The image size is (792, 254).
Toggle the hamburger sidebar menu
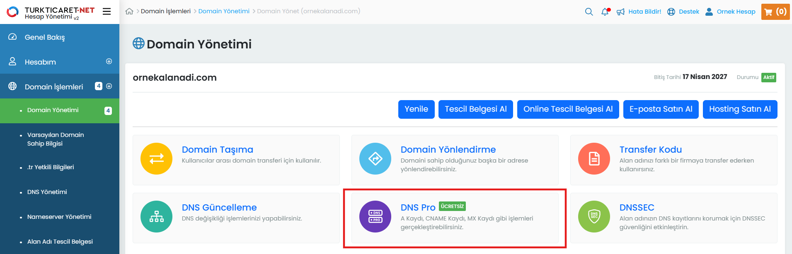coord(107,12)
